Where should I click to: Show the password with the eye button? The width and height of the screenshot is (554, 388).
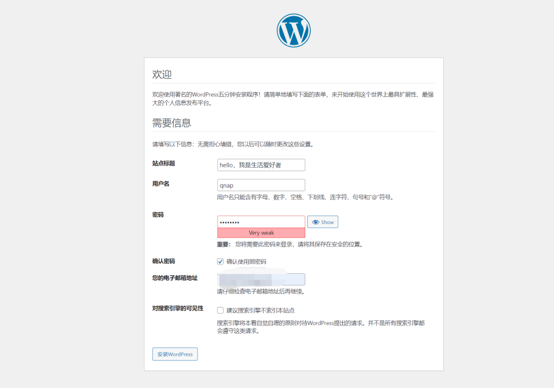coord(323,222)
